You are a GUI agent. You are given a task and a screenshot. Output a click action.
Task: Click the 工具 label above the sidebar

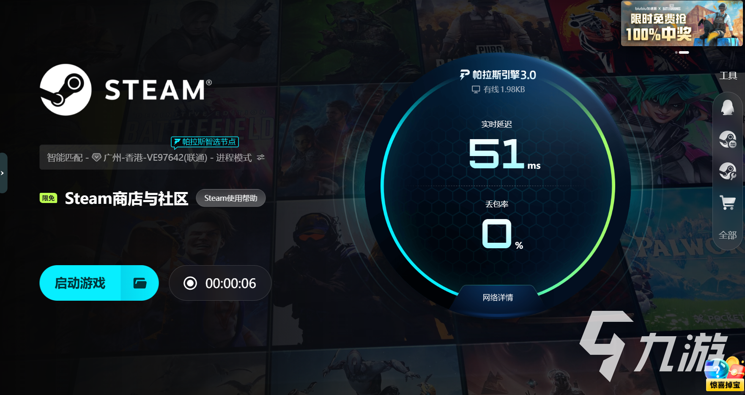tap(728, 76)
